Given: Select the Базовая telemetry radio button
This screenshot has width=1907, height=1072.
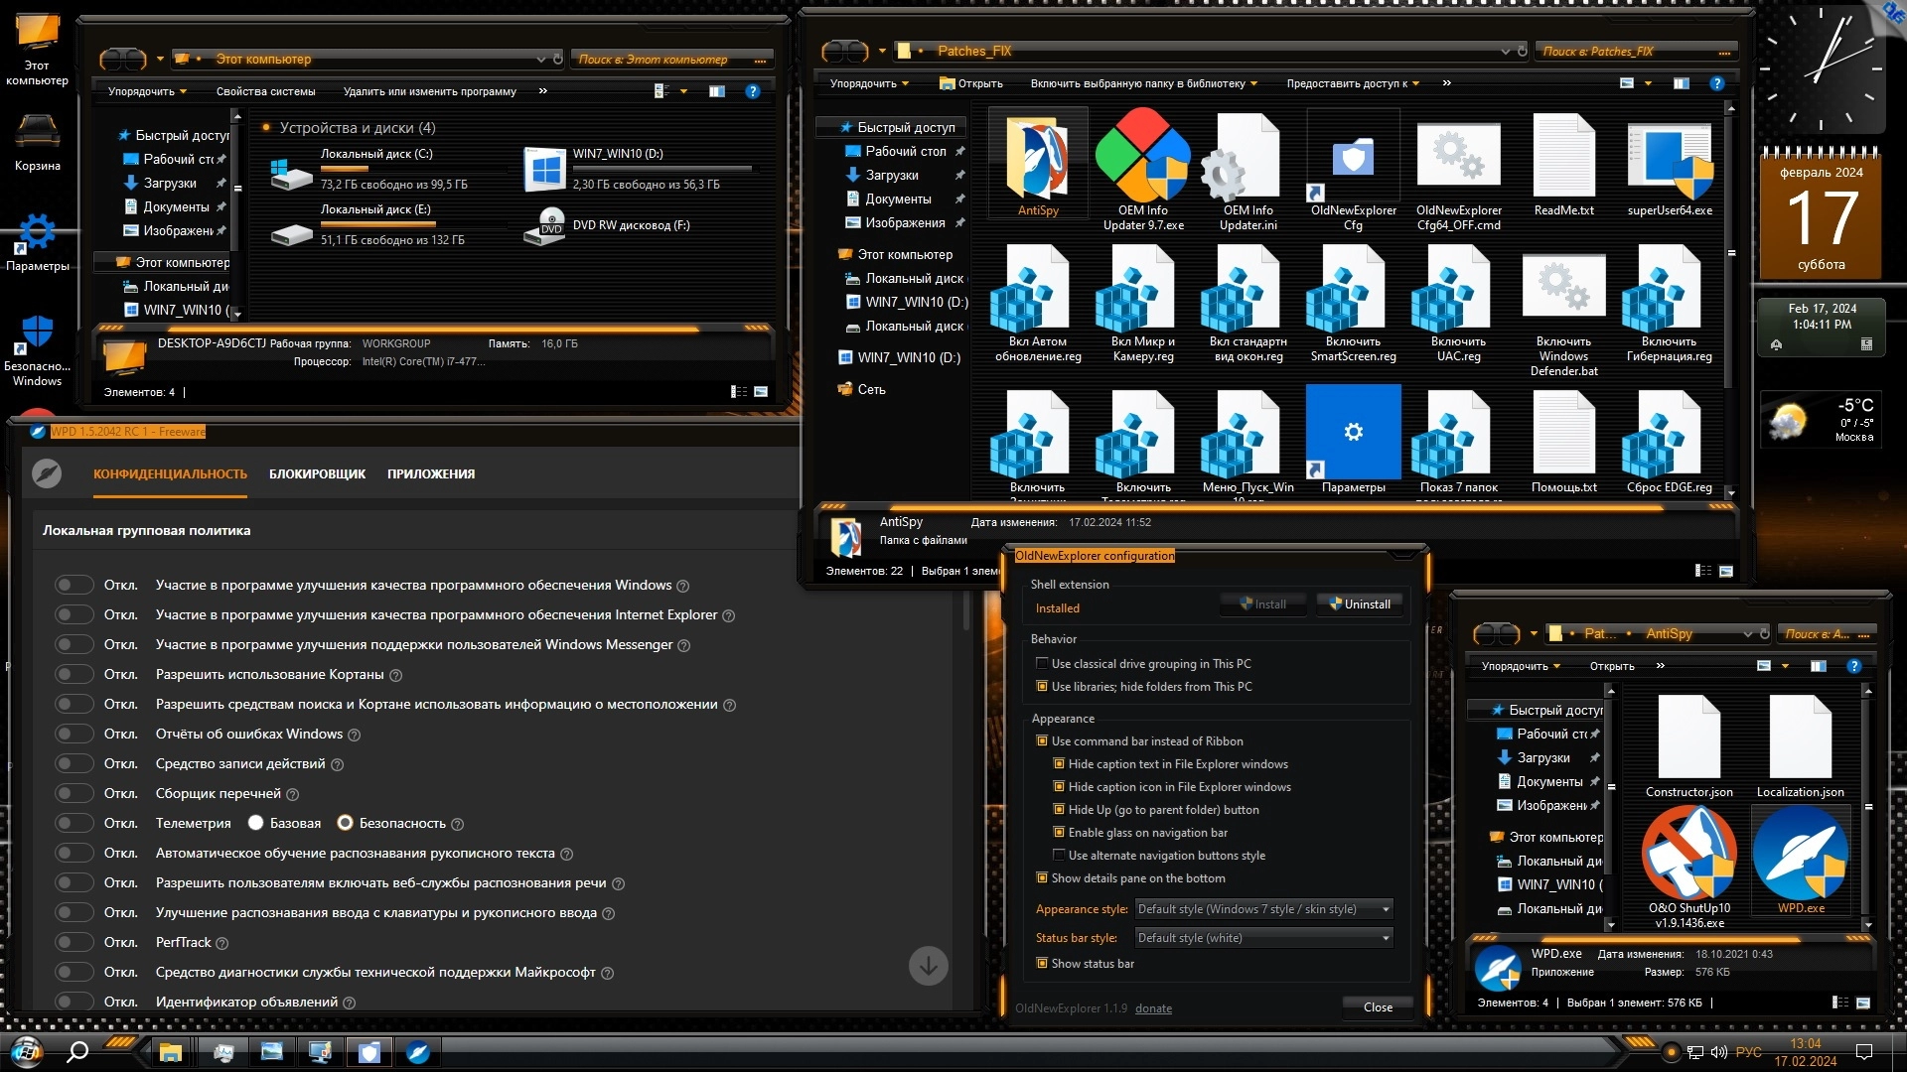Looking at the screenshot, I should [256, 823].
